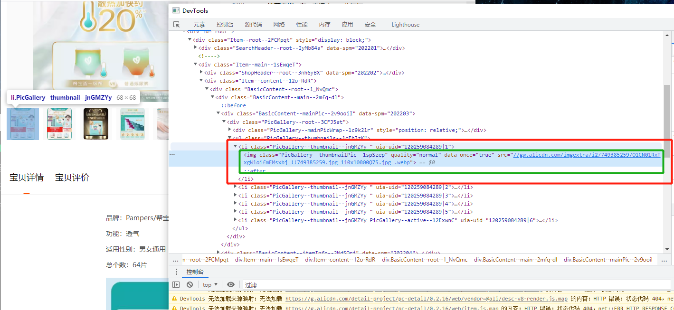Open the console drawer three-dot menu
Image resolution: width=674 pixels, height=310 pixels.
coord(176,272)
